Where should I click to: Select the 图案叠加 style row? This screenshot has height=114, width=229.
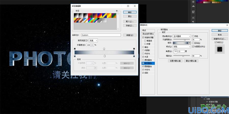point(148,66)
